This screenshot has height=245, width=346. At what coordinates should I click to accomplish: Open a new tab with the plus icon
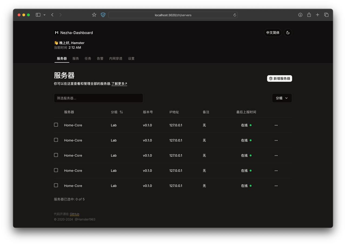318,15
